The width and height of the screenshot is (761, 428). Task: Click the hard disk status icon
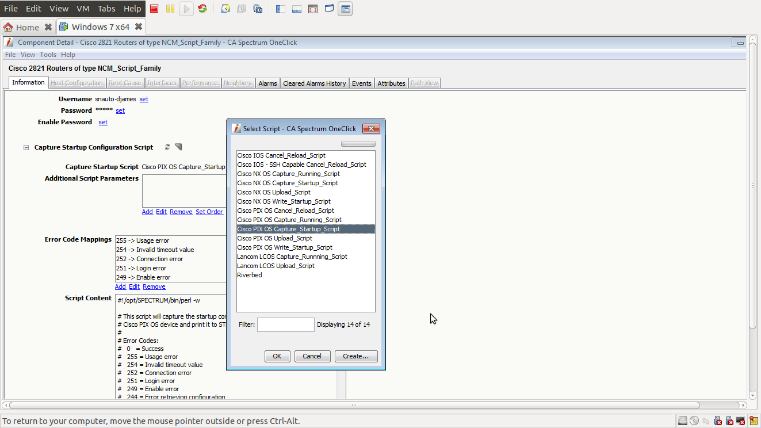pos(682,421)
